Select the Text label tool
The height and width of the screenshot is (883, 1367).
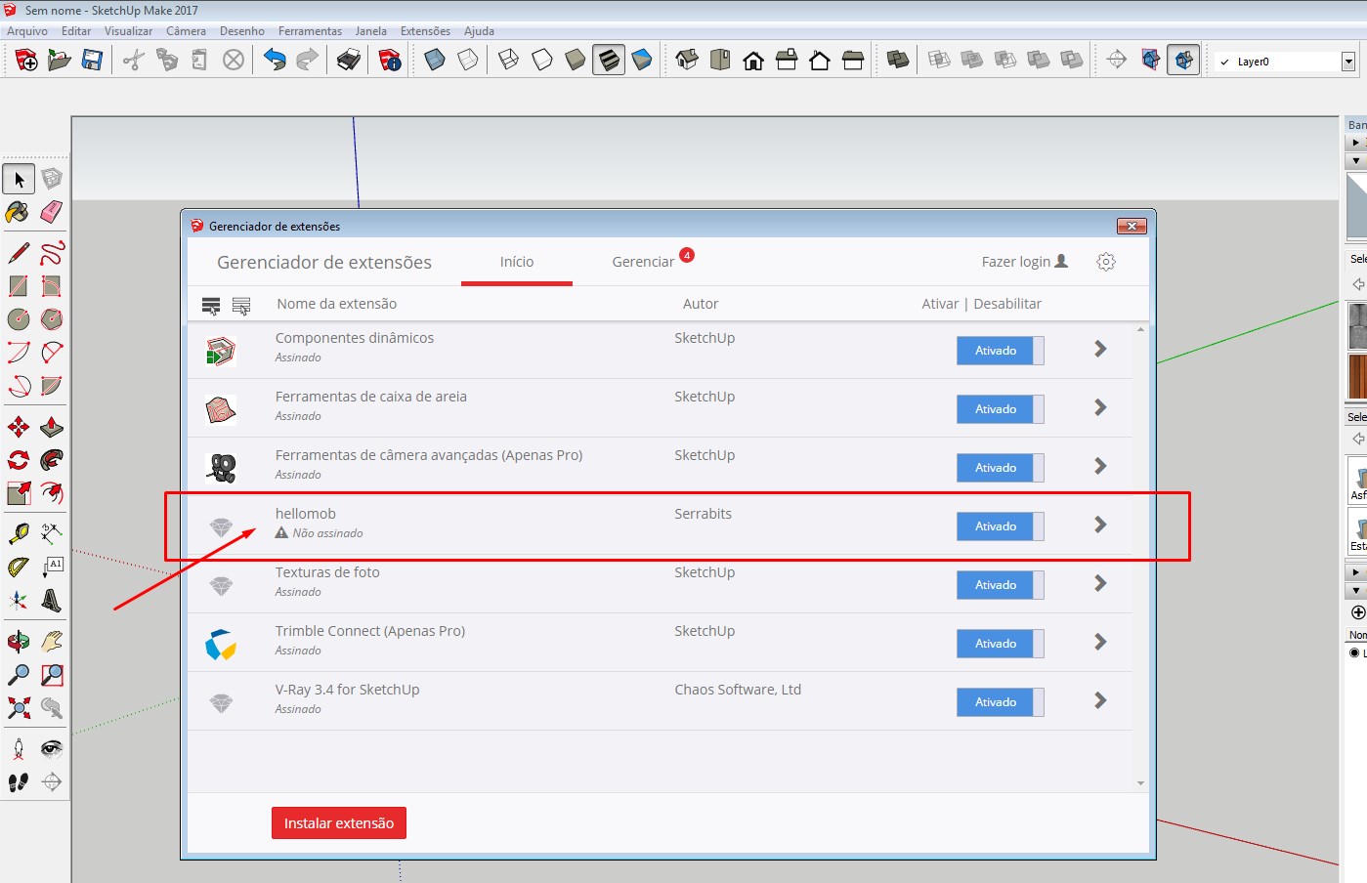pyautogui.click(x=52, y=568)
